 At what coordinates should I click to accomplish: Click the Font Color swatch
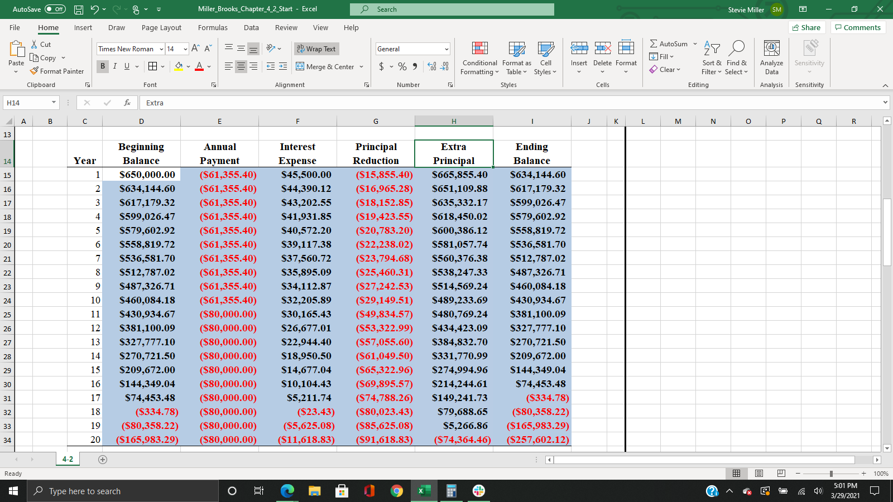tap(199, 66)
